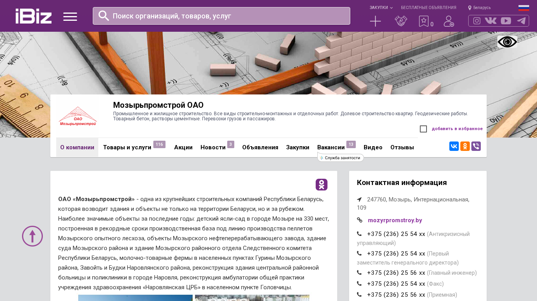Click the Приемная phone number
This screenshot has width=537, height=301.
396,295
